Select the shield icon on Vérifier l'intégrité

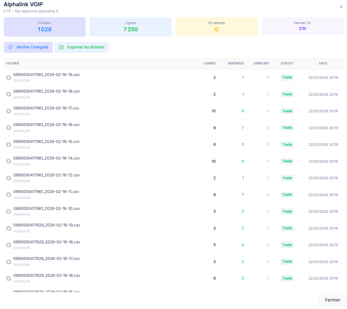click(10, 47)
